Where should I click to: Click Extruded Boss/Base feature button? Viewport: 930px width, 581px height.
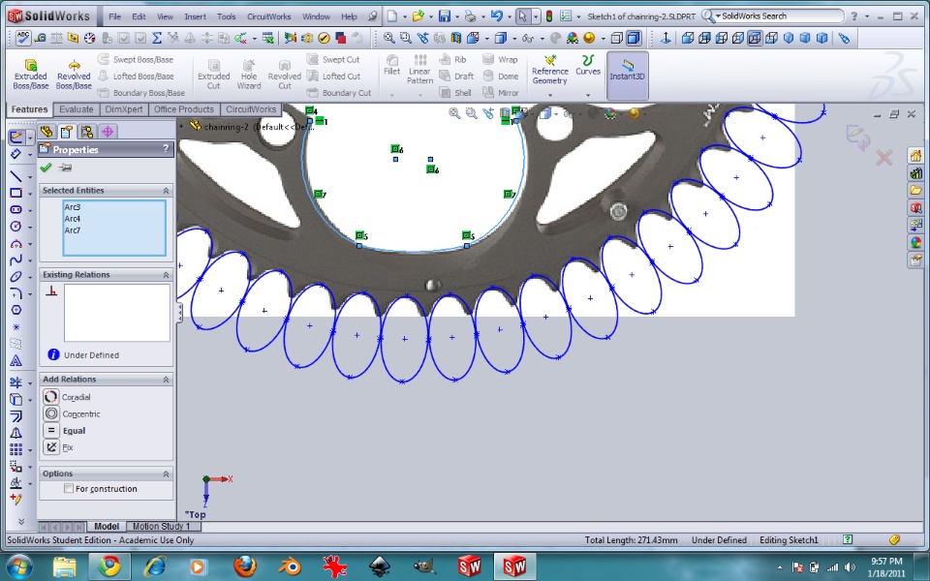tap(31, 75)
